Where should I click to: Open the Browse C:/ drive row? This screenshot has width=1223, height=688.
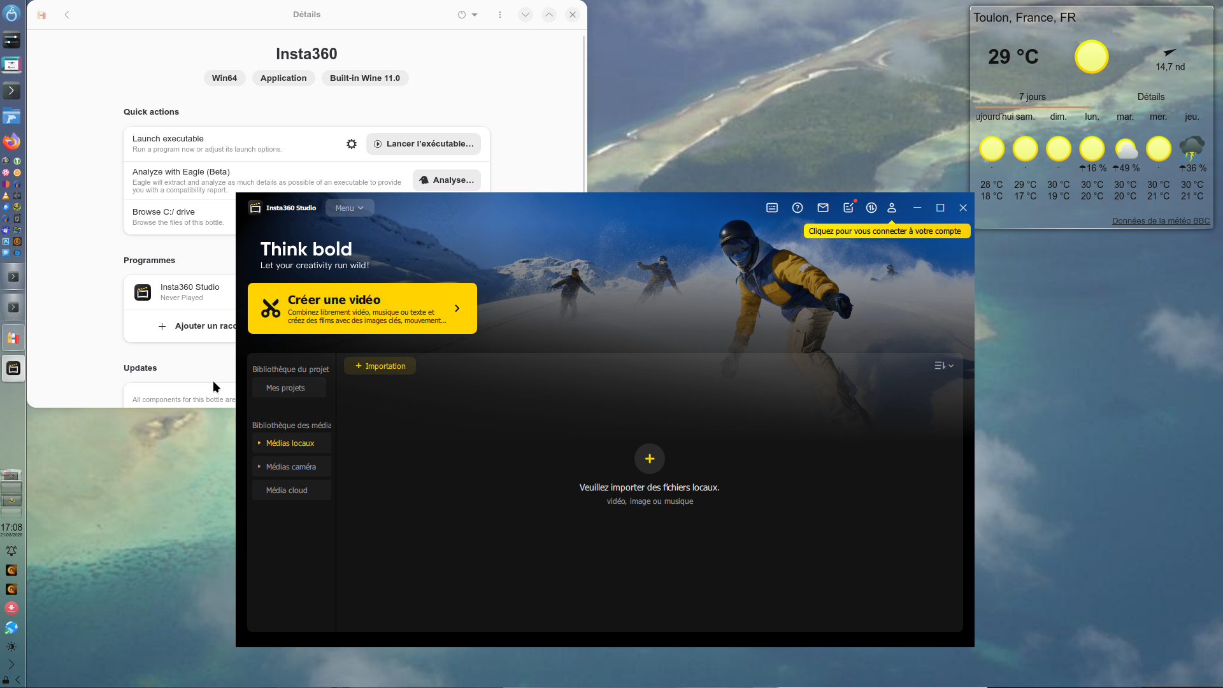pos(180,217)
